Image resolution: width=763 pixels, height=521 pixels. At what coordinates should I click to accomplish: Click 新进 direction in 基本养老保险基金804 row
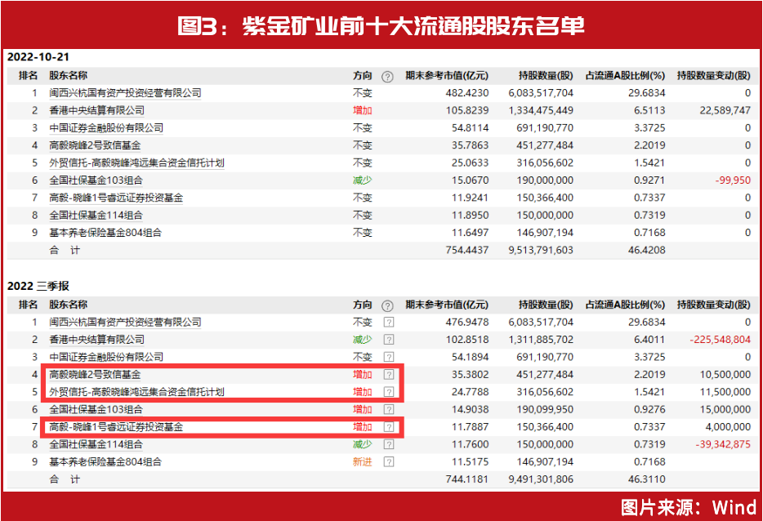tap(363, 462)
